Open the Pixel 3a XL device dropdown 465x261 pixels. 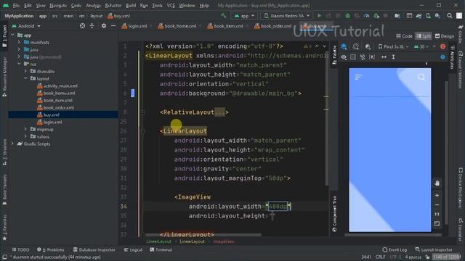tap(393, 46)
